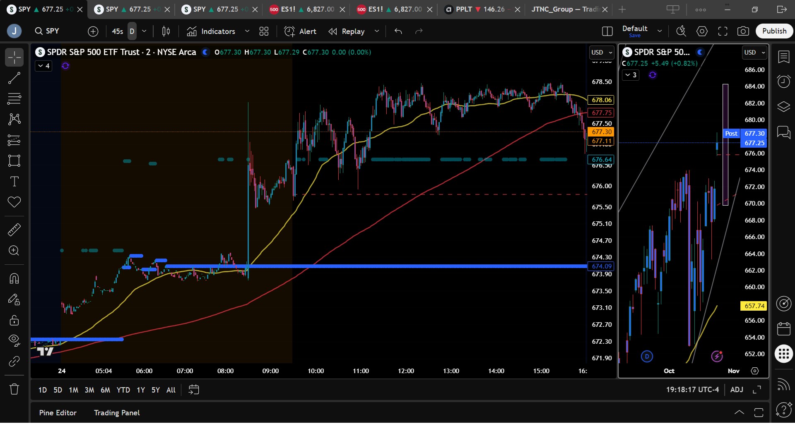This screenshot has height=424, width=795.
Task: Select the 45s interval button
Action: pos(118,31)
